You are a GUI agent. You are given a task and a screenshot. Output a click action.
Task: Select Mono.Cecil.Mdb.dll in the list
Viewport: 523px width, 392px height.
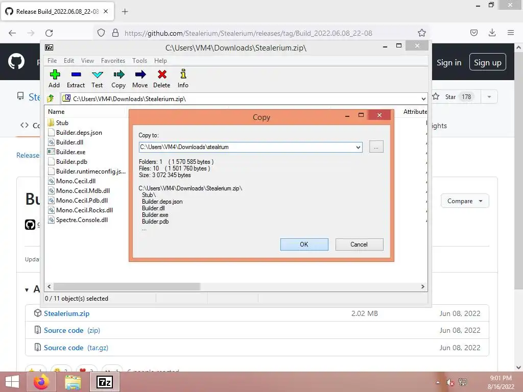[83, 191]
